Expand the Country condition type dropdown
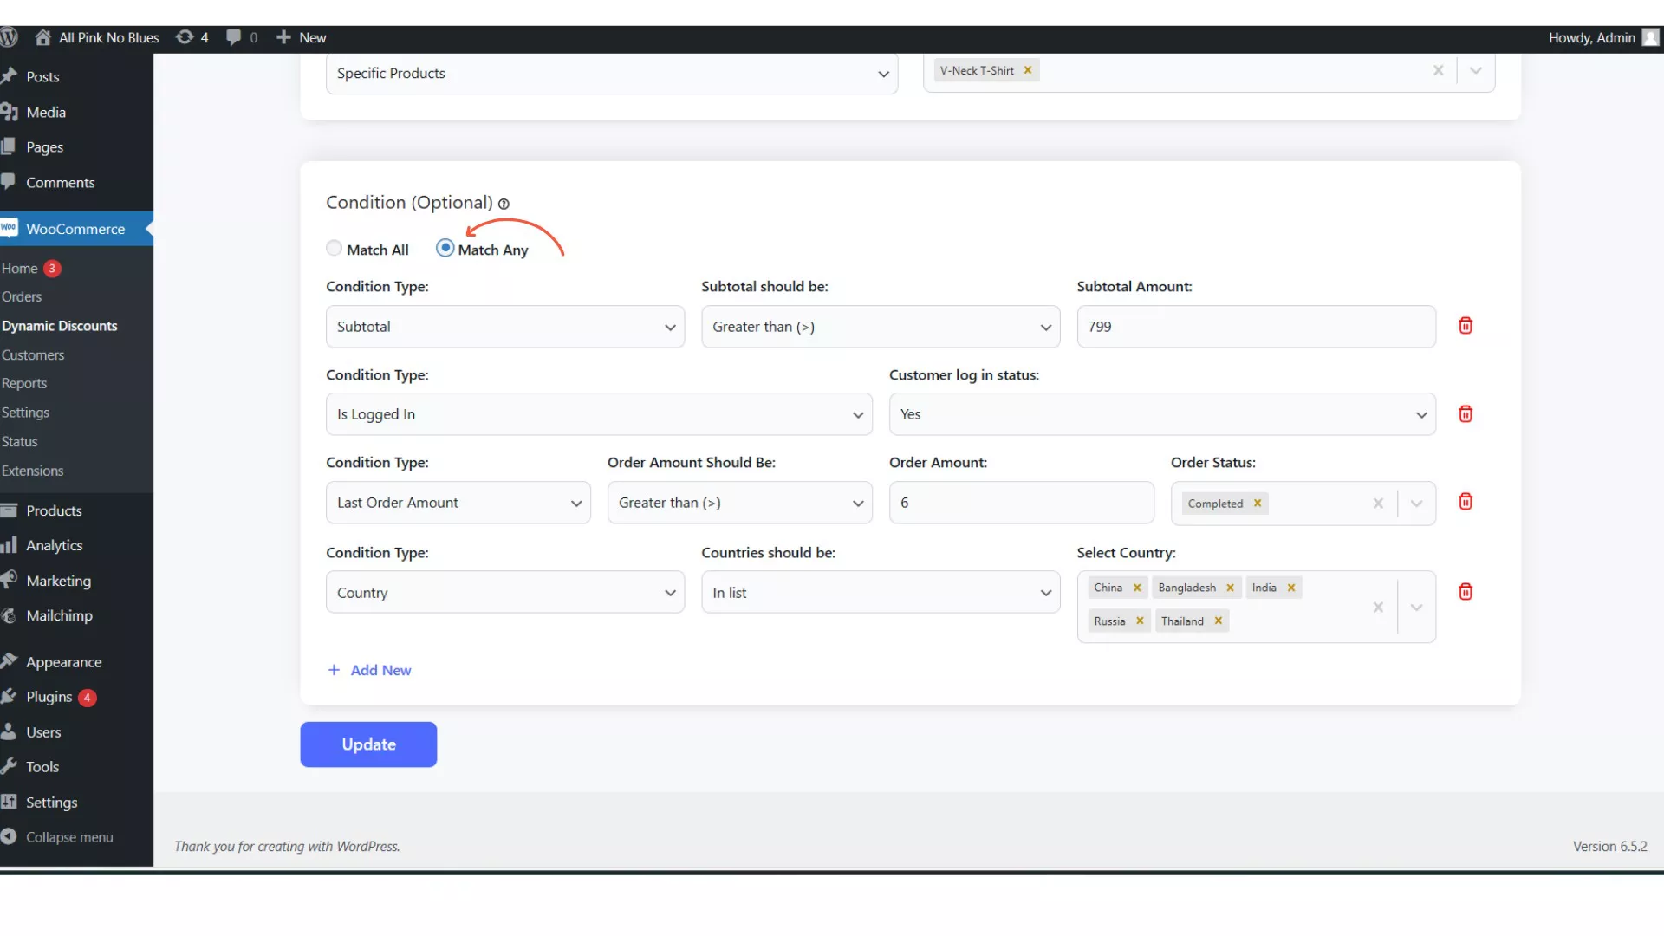Viewport: 1664px width, 936px height. 504,592
